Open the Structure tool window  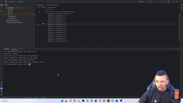click(1, 11)
